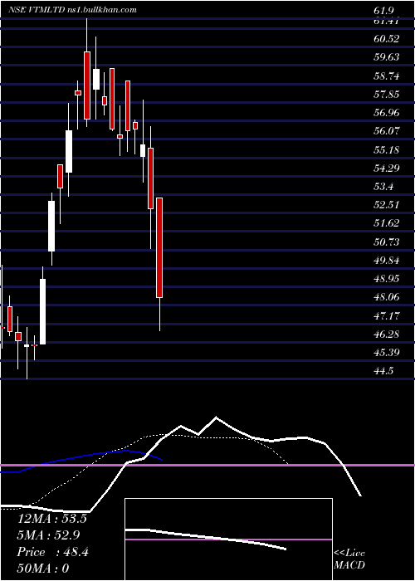This screenshot has width=415, height=581.
Task: Click the 56.96 price level label
Action: tap(387, 112)
